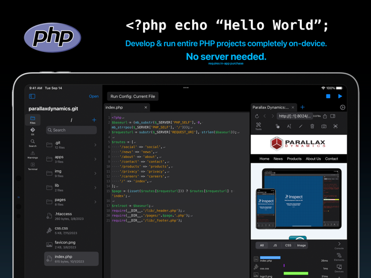Show the Warnings sidebar section
The height and width of the screenshot is (278, 371).
33,155
